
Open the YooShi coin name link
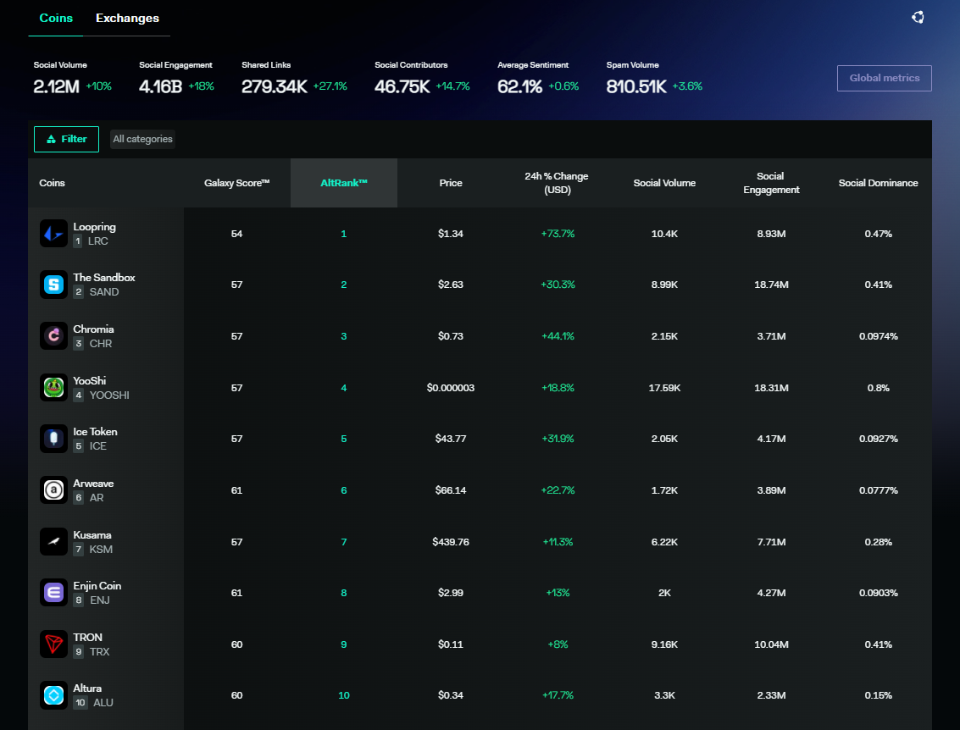89,380
